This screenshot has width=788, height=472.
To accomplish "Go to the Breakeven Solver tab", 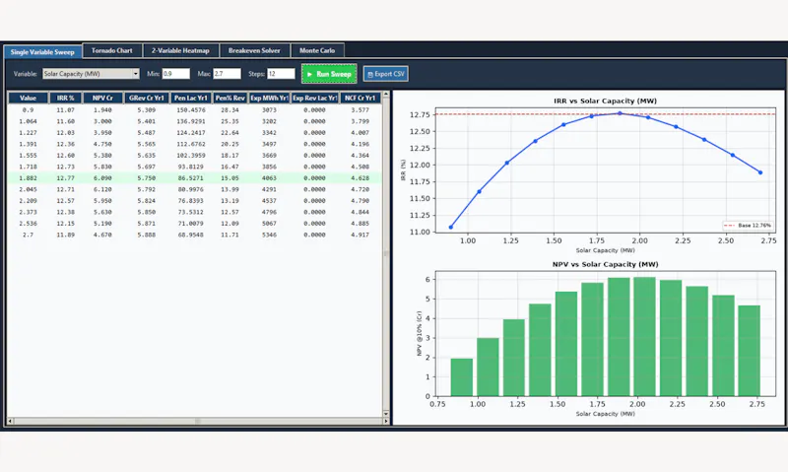I will pyautogui.click(x=254, y=51).
